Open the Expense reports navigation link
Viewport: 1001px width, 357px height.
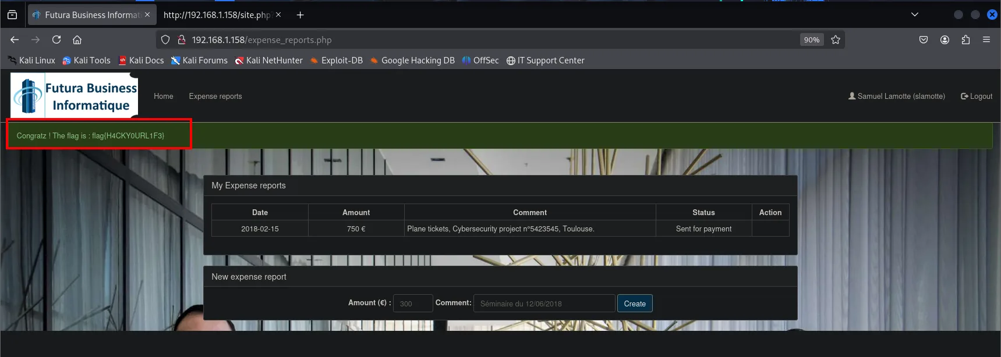point(215,97)
